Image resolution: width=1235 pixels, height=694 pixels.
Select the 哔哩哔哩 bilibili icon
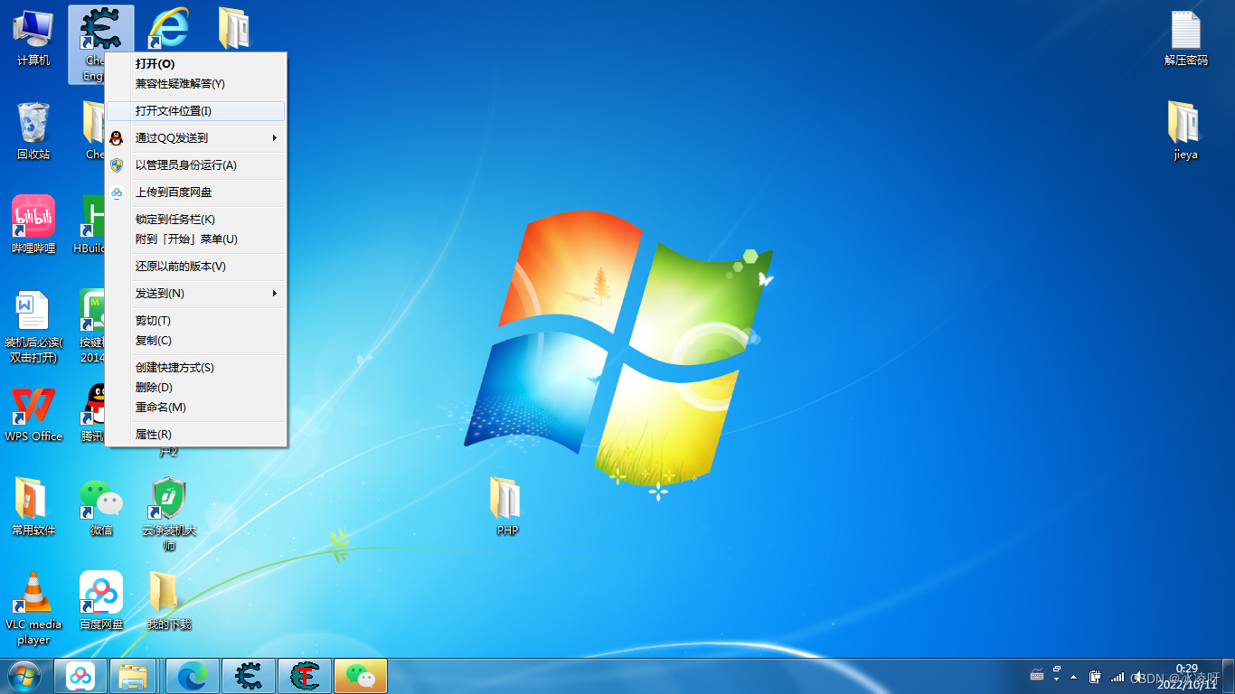[33, 225]
